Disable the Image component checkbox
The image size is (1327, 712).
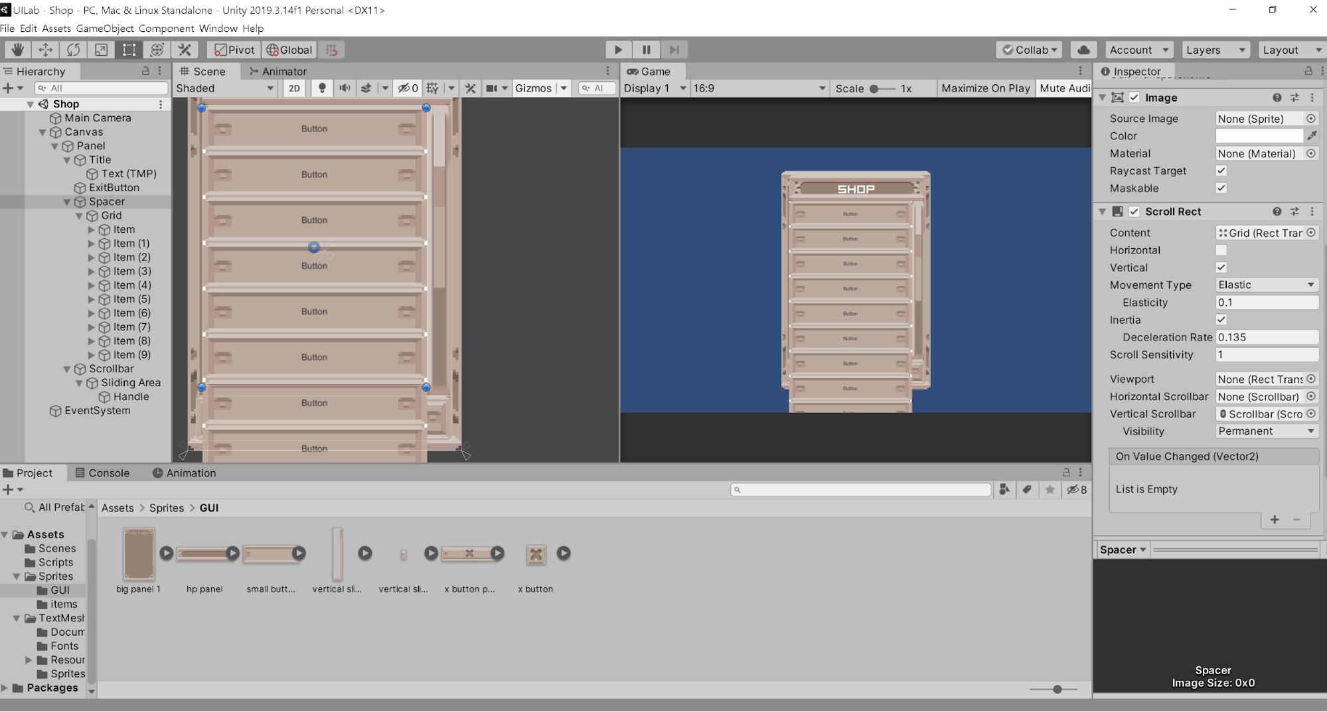[x=1134, y=98]
